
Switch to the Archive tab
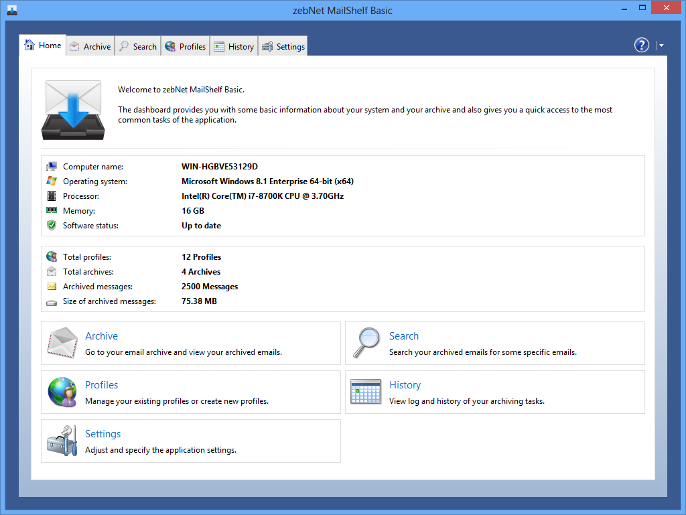point(90,46)
